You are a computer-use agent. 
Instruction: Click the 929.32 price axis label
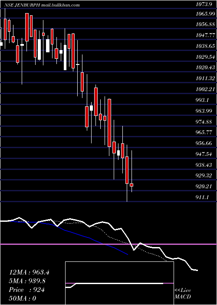click(204, 176)
